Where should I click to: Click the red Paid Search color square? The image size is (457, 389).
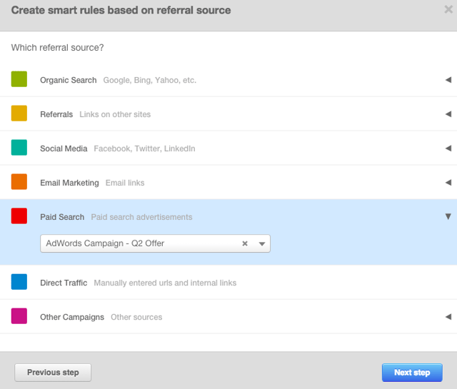pyautogui.click(x=19, y=216)
